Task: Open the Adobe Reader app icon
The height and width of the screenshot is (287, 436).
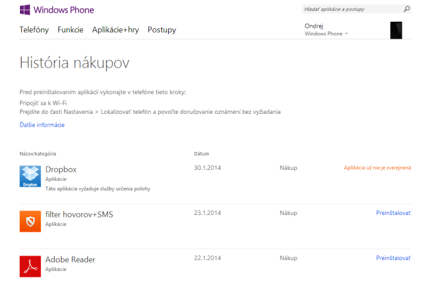Action: coord(30,266)
